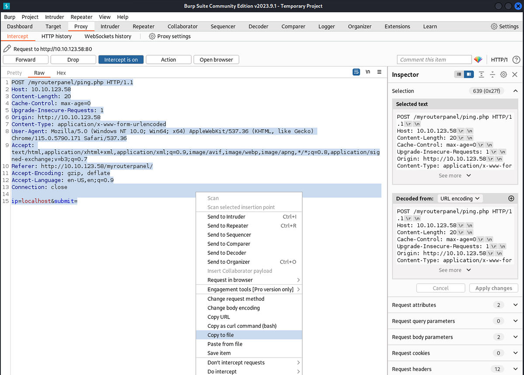Open the Extensions main tab
524x375 pixels.
(x=397, y=26)
